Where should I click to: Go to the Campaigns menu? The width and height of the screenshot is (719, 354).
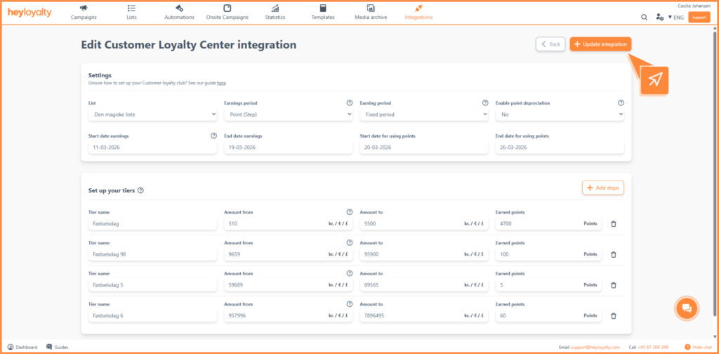(84, 13)
